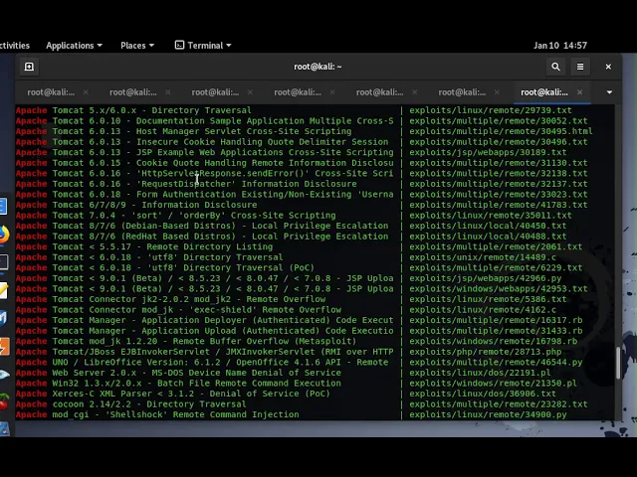Switch to the first root@kali tab
Viewport: 637px width, 477px height.
[x=51, y=92]
